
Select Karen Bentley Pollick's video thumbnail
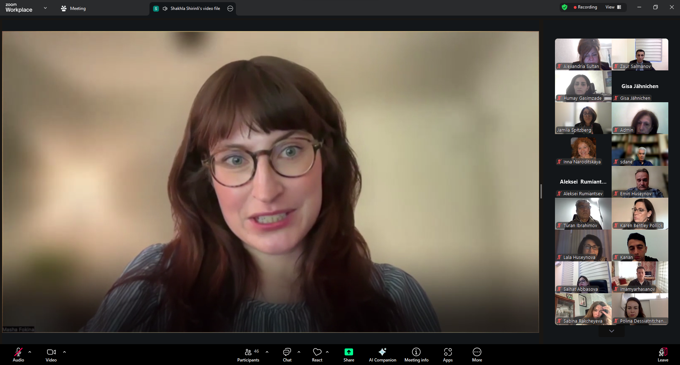tap(640, 213)
